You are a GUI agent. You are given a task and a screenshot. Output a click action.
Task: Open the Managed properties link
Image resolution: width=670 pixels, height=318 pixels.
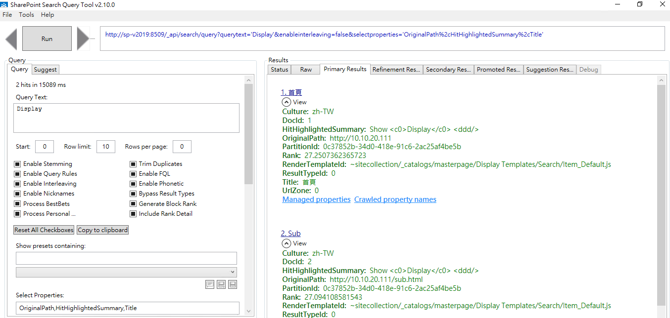tap(316, 199)
